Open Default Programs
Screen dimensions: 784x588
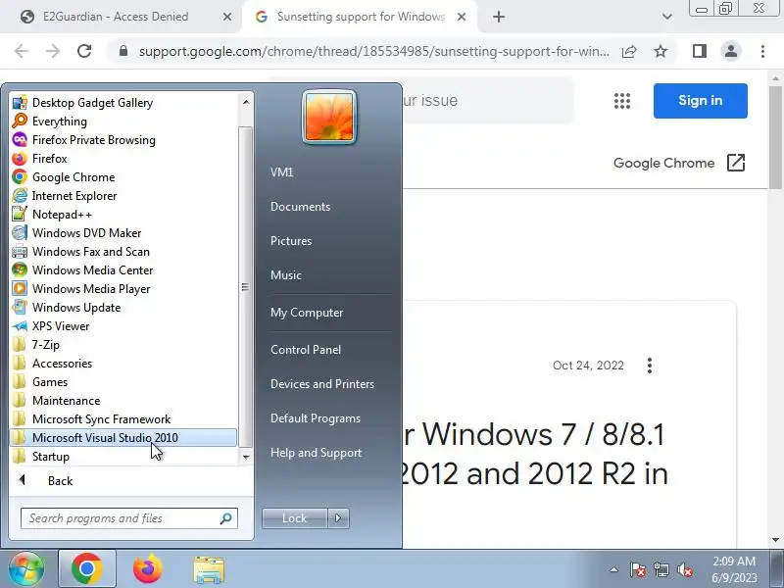(x=316, y=418)
